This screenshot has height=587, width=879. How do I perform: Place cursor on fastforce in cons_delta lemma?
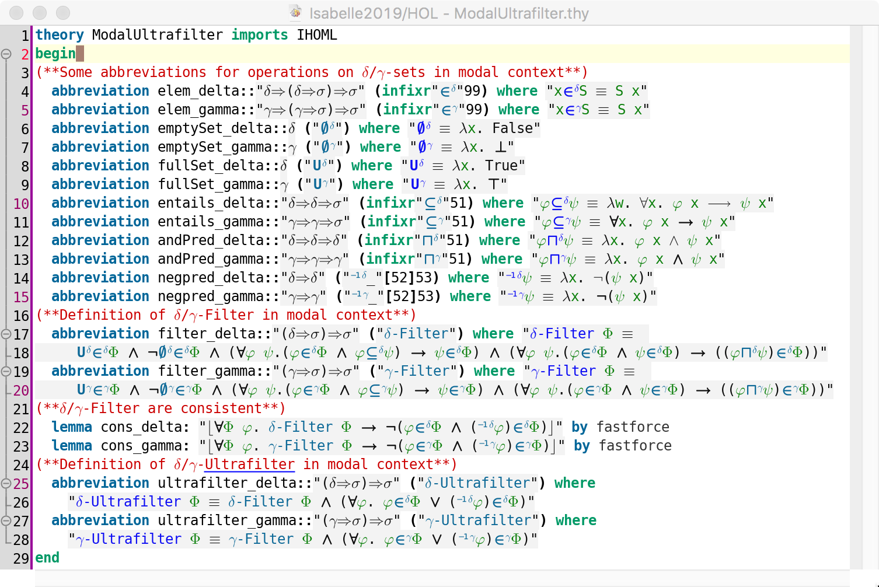pos(633,427)
